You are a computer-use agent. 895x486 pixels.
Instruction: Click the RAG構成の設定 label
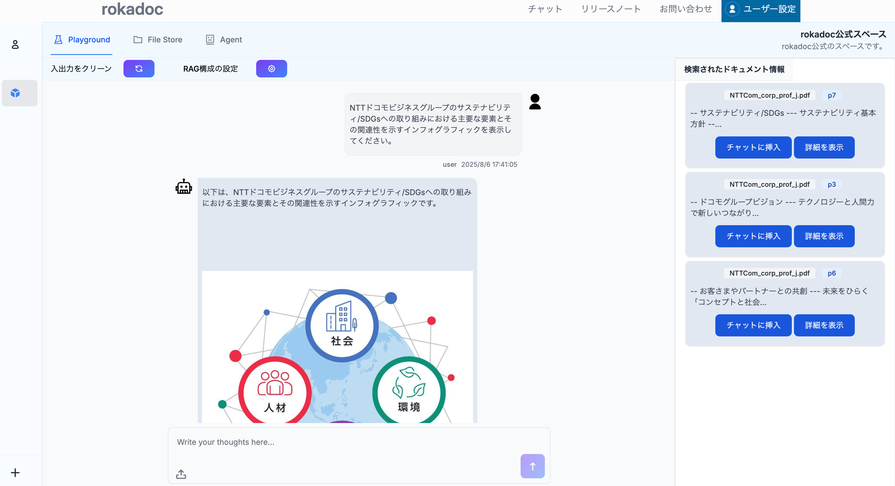[x=211, y=69]
